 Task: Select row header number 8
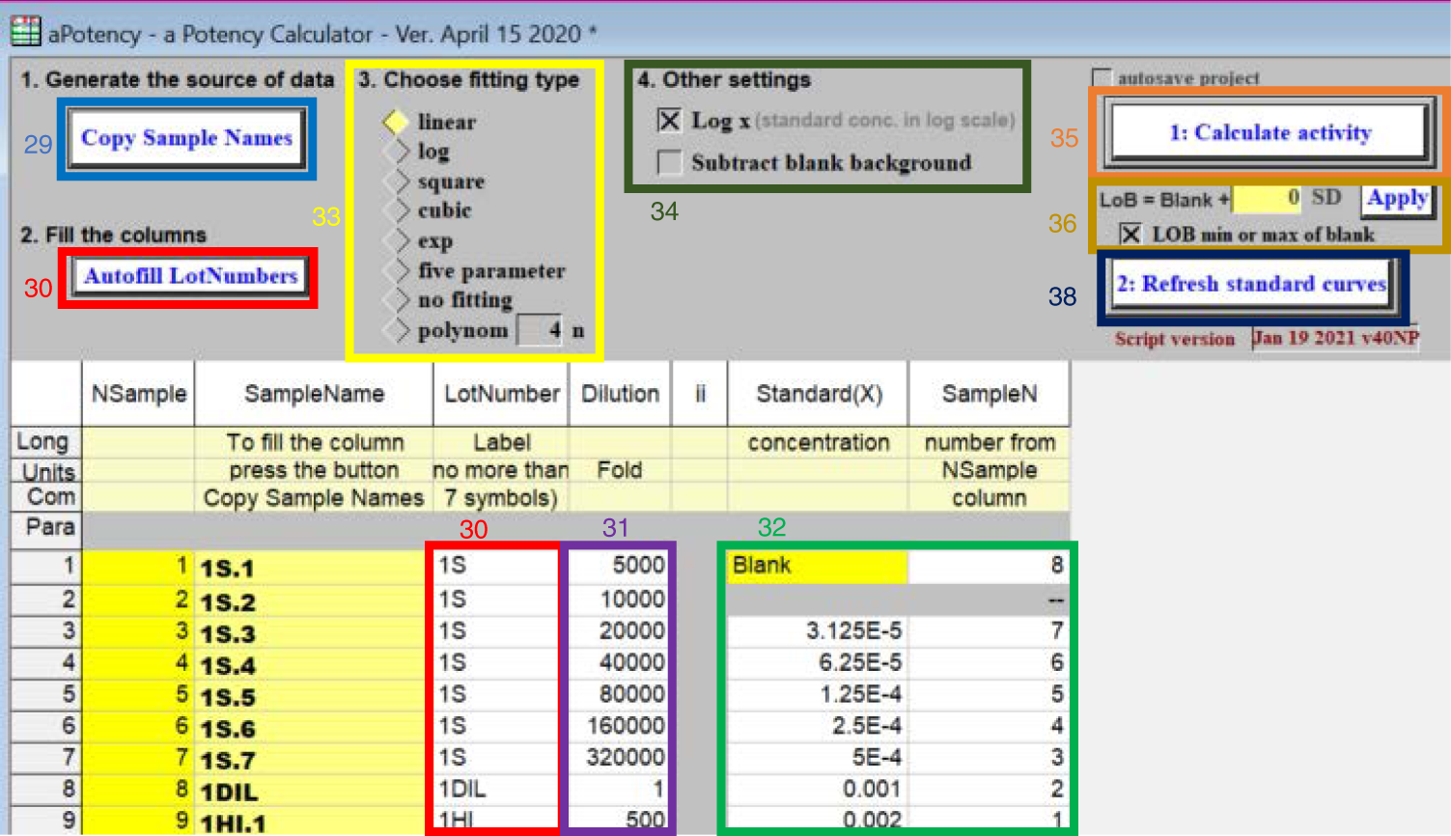click(x=45, y=790)
